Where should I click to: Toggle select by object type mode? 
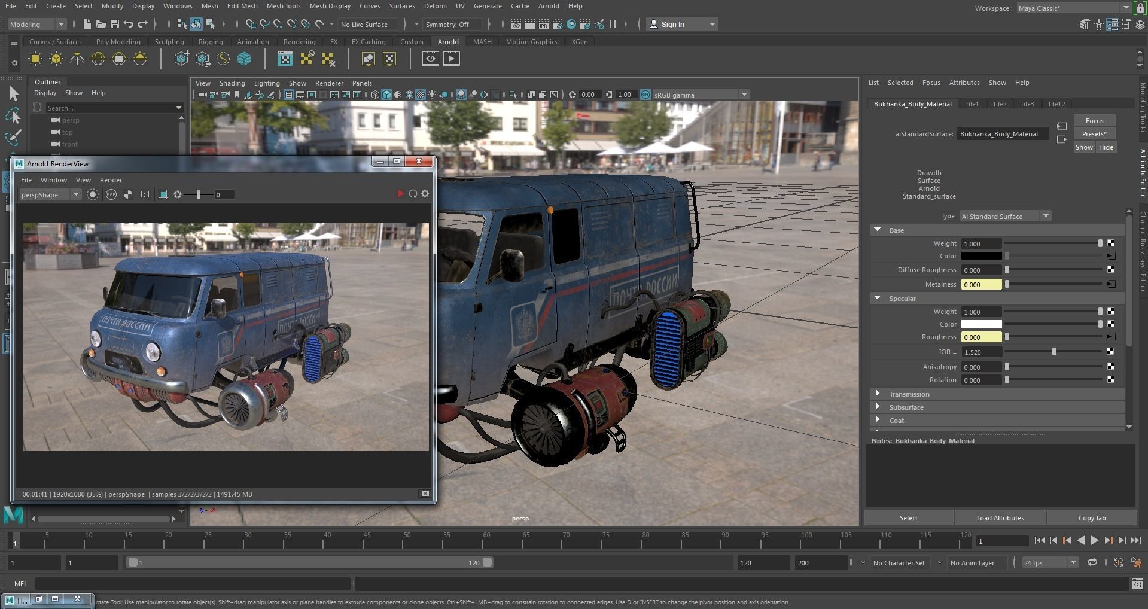pyautogui.click(x=196, y=24)
